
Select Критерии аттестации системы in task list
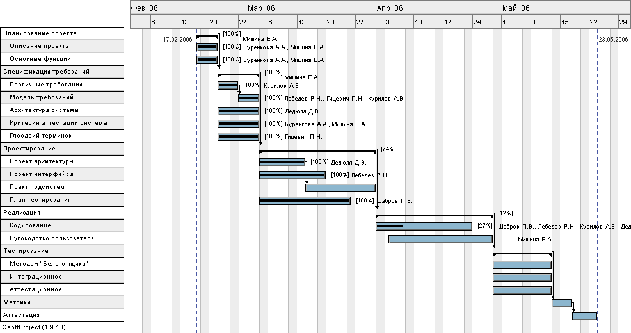58,123
